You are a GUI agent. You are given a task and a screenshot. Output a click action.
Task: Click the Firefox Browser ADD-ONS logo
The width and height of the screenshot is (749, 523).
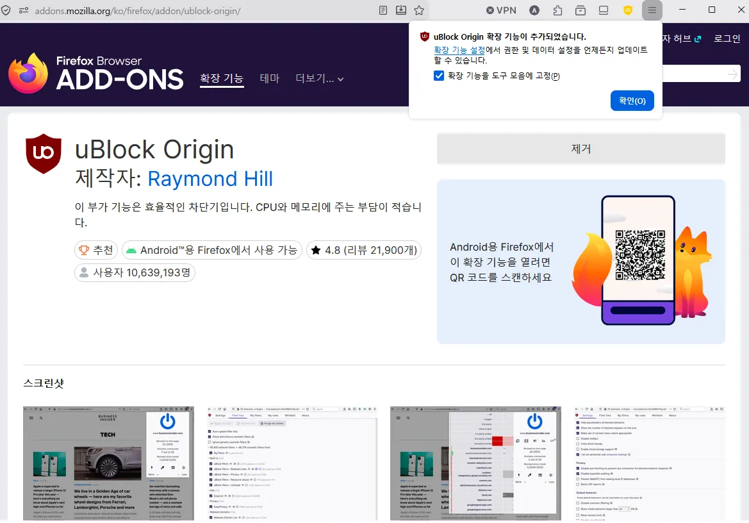tap(96, 73)
